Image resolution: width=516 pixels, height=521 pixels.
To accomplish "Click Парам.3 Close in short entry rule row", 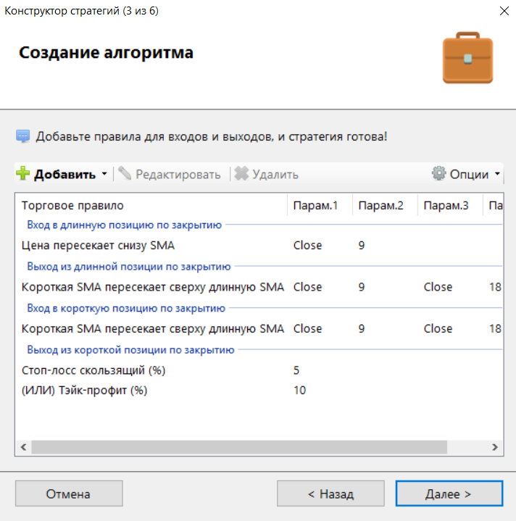I will pos(438,329).
